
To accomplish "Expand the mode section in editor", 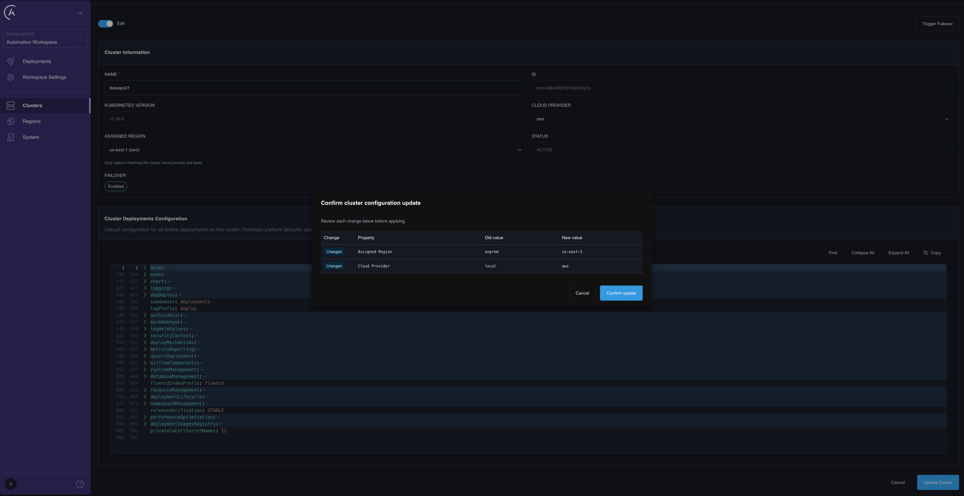I will point(145,275).
